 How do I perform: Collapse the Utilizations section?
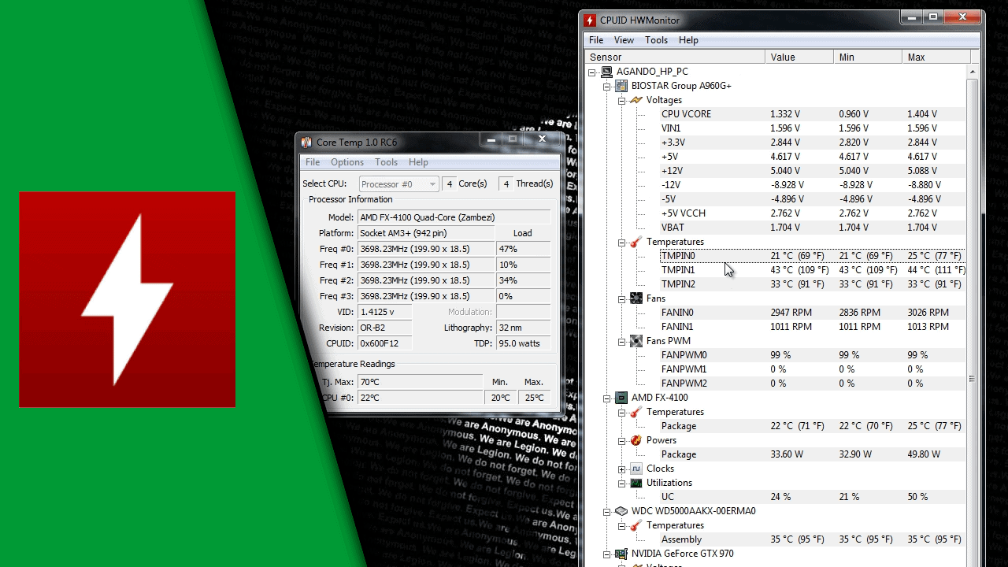[622, 483]
